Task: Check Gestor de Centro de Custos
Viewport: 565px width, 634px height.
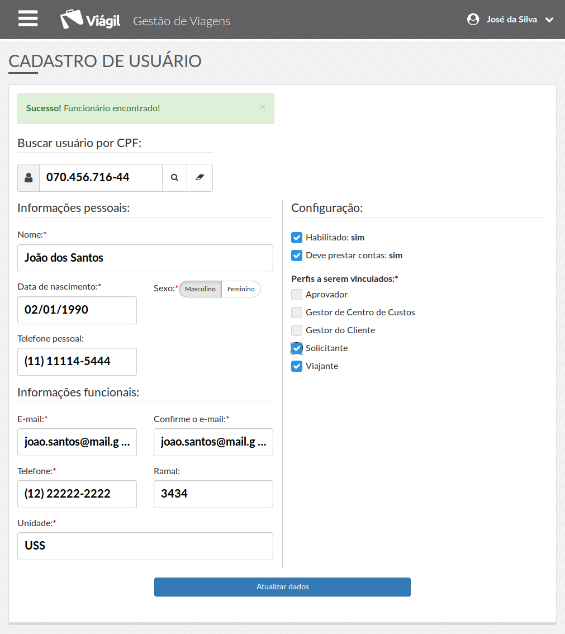Action: coord(297,313)
